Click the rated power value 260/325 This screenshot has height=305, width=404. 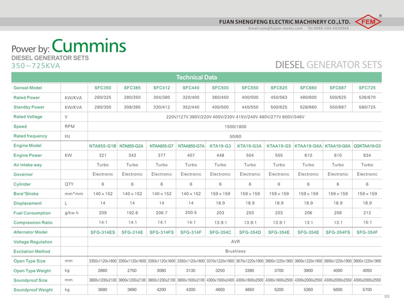[x=102, y=97]
